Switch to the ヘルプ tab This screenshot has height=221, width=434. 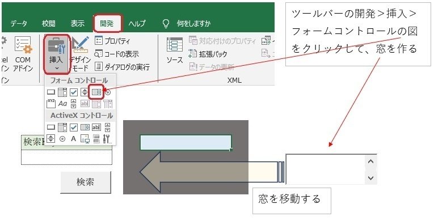137,23
